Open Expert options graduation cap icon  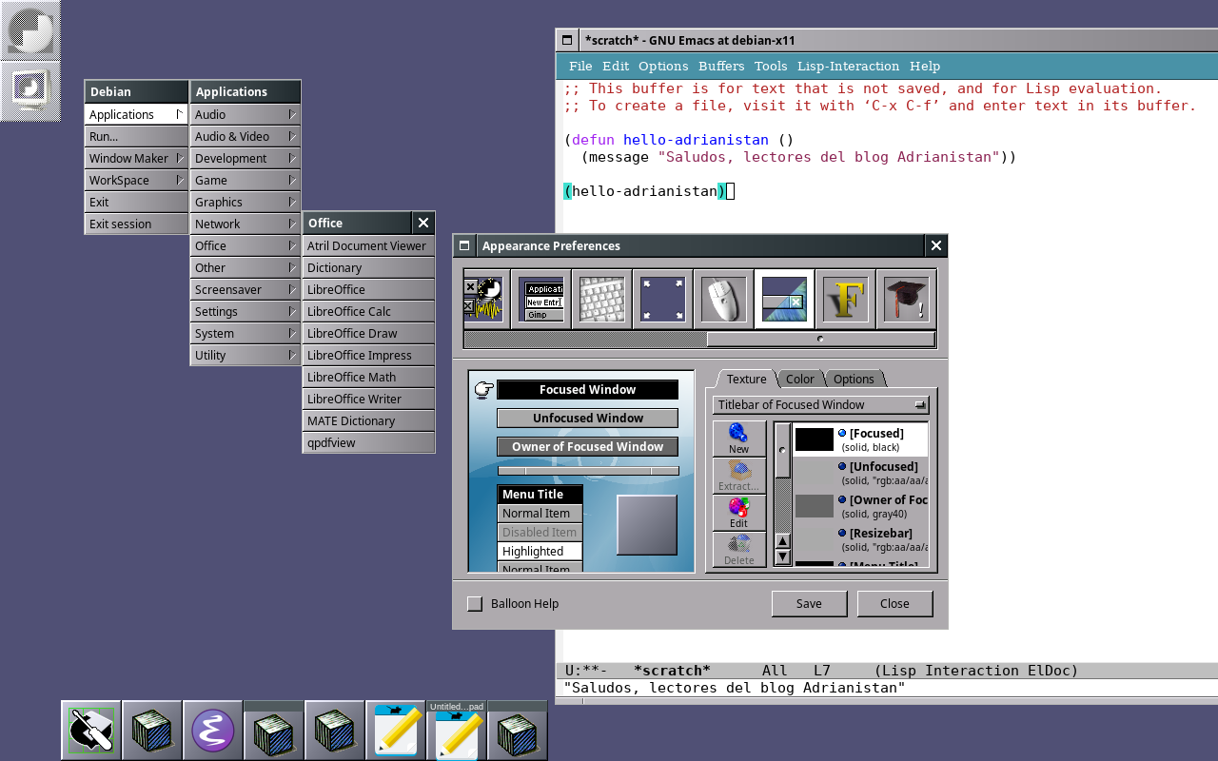pyautogui.click(x=906, y=300)
